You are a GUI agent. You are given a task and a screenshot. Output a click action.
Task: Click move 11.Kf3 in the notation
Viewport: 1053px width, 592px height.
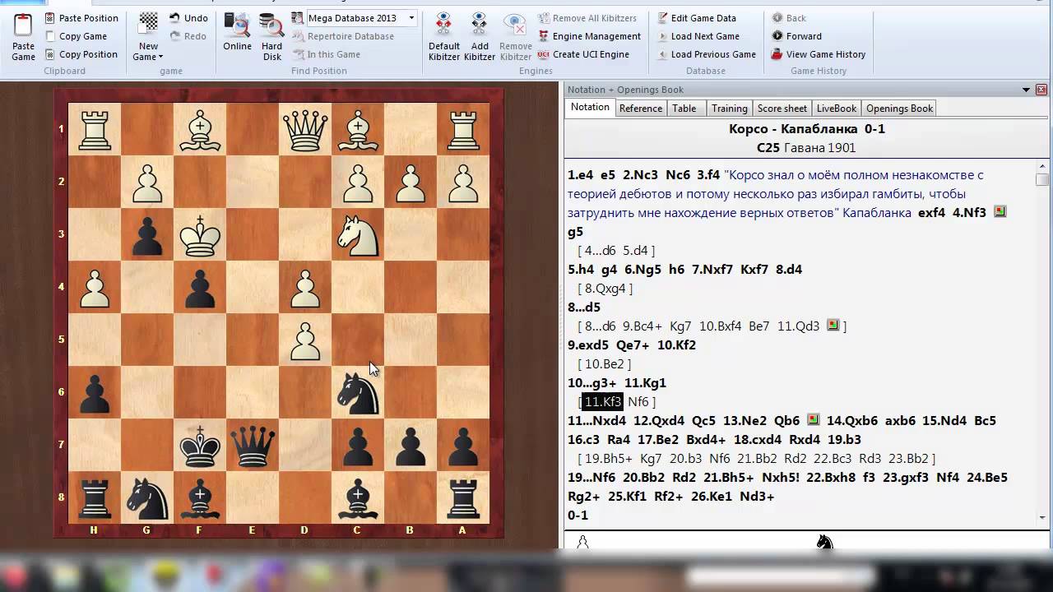(x=603, y=402)
